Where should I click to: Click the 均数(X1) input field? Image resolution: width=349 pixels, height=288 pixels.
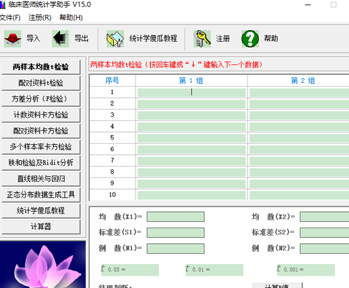[176, 217]
